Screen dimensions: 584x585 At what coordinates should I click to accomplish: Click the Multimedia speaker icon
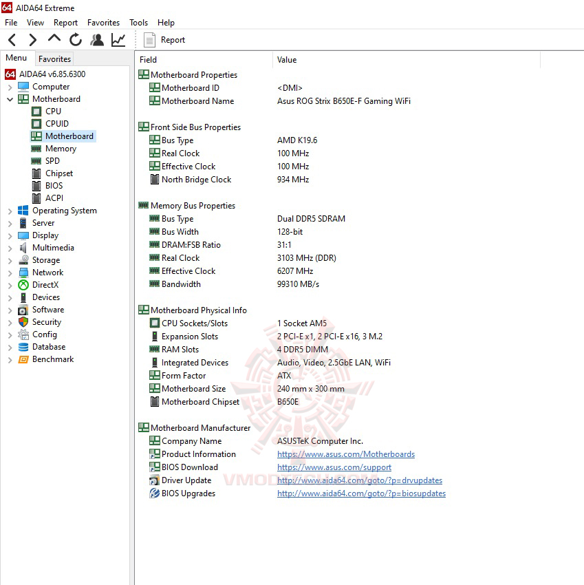point(23,248)
